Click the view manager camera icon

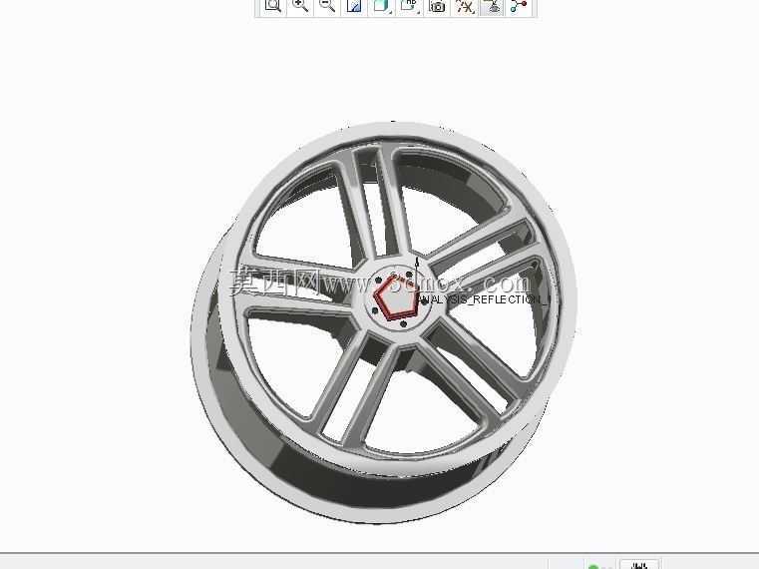click(x=437, y=6)
